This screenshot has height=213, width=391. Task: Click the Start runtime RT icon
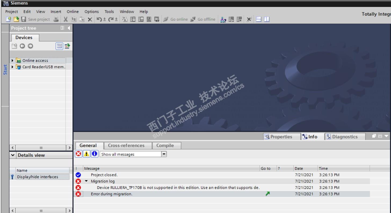(157, 19)
